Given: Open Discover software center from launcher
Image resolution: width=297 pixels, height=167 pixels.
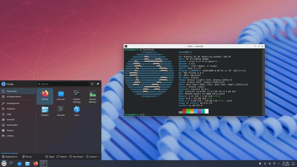Looking at the screenshot, I should [61, 96].
